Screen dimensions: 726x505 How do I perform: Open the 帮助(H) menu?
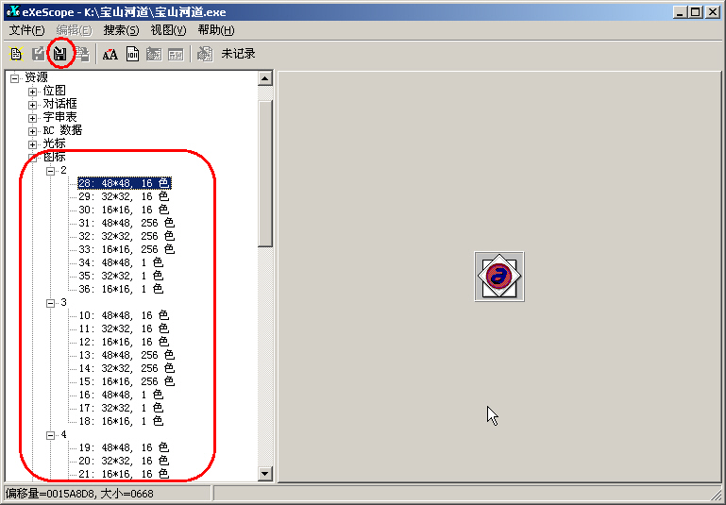216,30
